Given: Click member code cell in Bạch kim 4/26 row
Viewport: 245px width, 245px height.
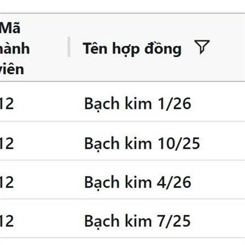Looking at the screenshot, I should 7,183.
